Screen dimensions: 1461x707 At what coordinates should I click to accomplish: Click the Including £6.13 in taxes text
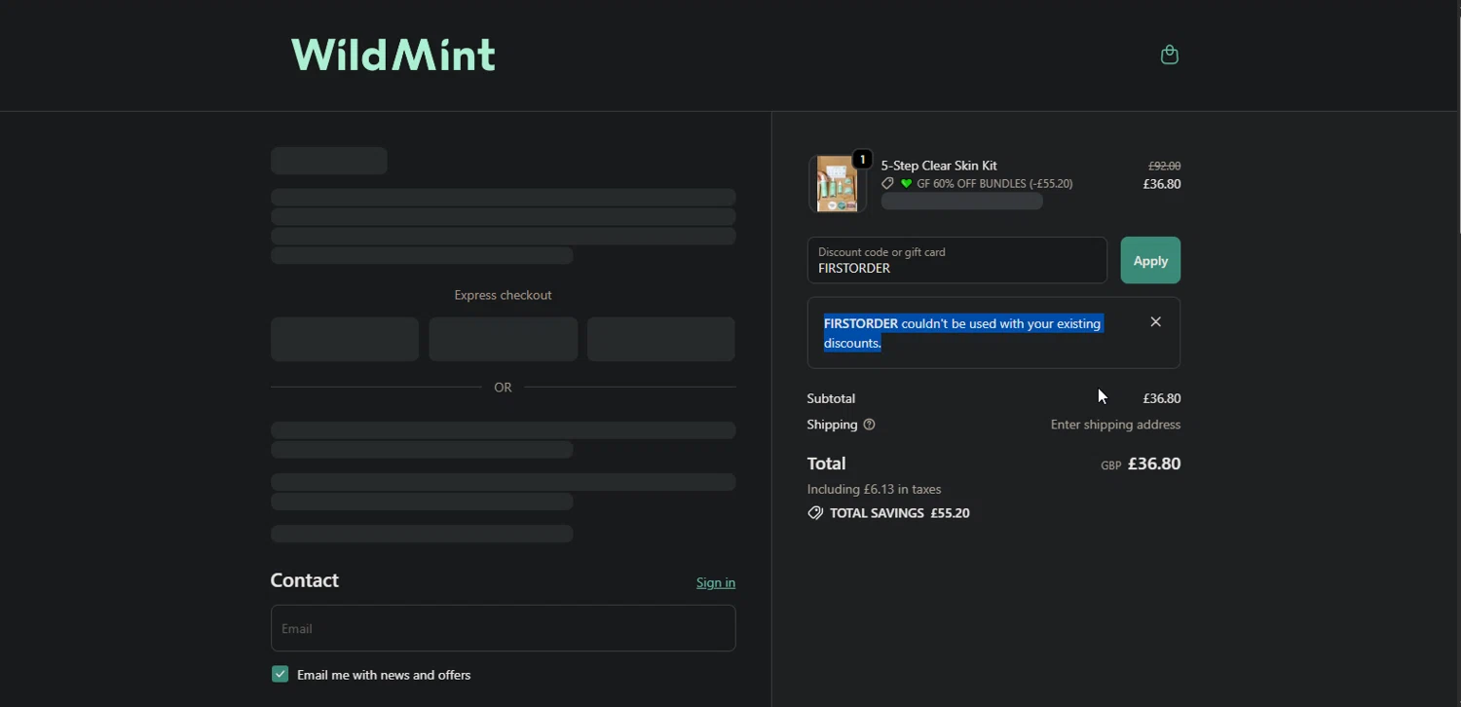(874, 489)
